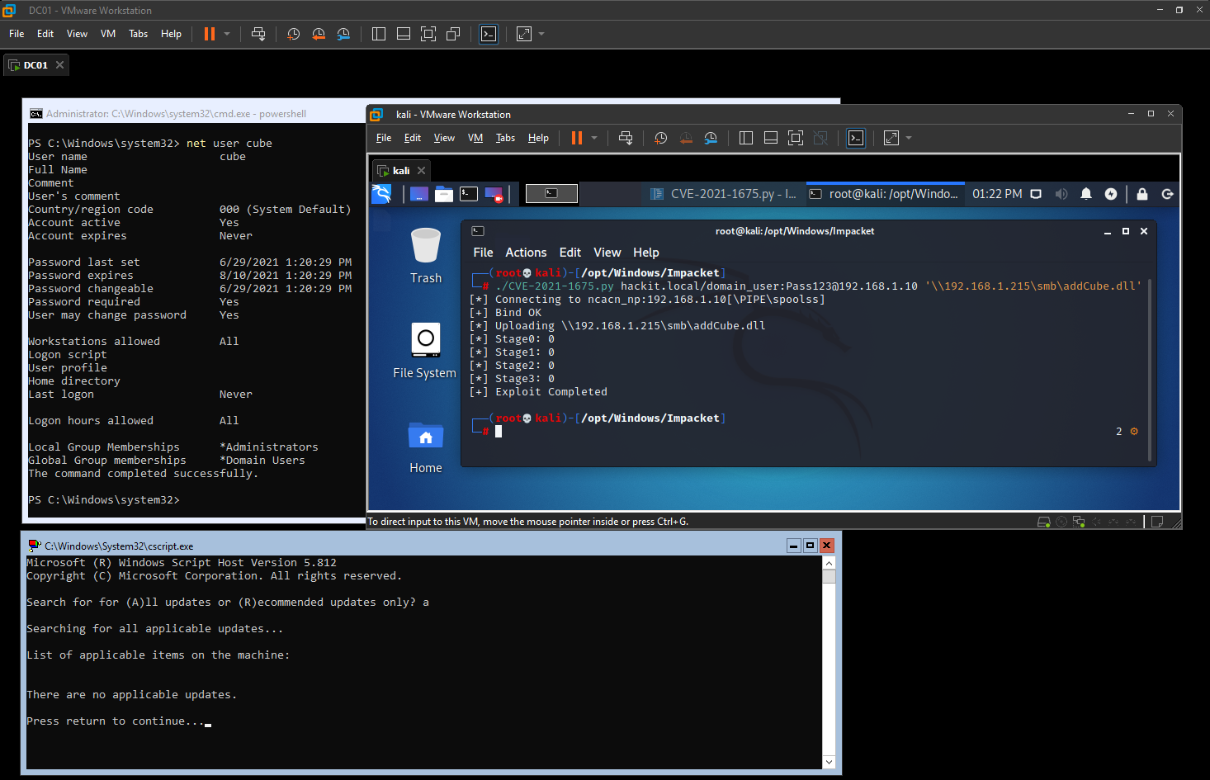
Task: Open the DC01 power options dropdown arrow
Action: [227, 34]
